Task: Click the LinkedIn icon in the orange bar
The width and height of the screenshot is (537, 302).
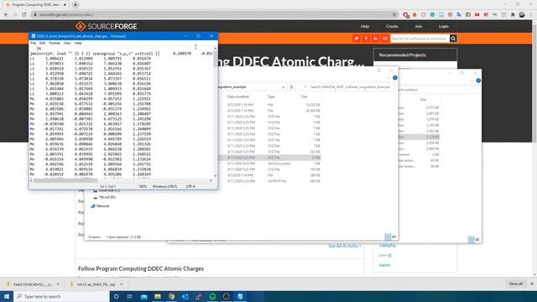Action: click(375, 39)
